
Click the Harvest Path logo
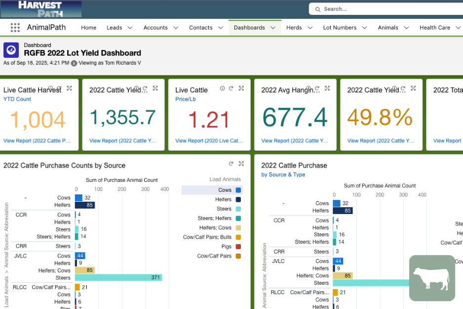[41, 9]
